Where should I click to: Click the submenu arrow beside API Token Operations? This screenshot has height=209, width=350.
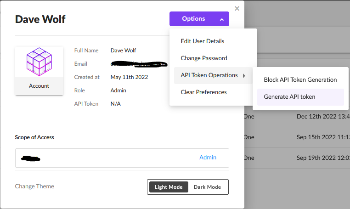[244, 75]
